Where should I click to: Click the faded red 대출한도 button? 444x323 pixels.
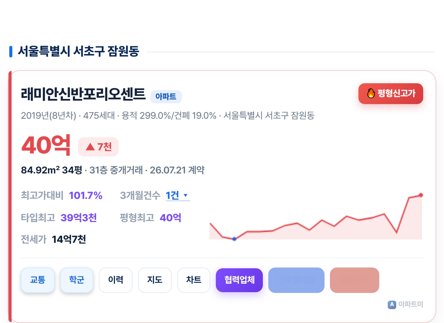(x=355, y=280)
